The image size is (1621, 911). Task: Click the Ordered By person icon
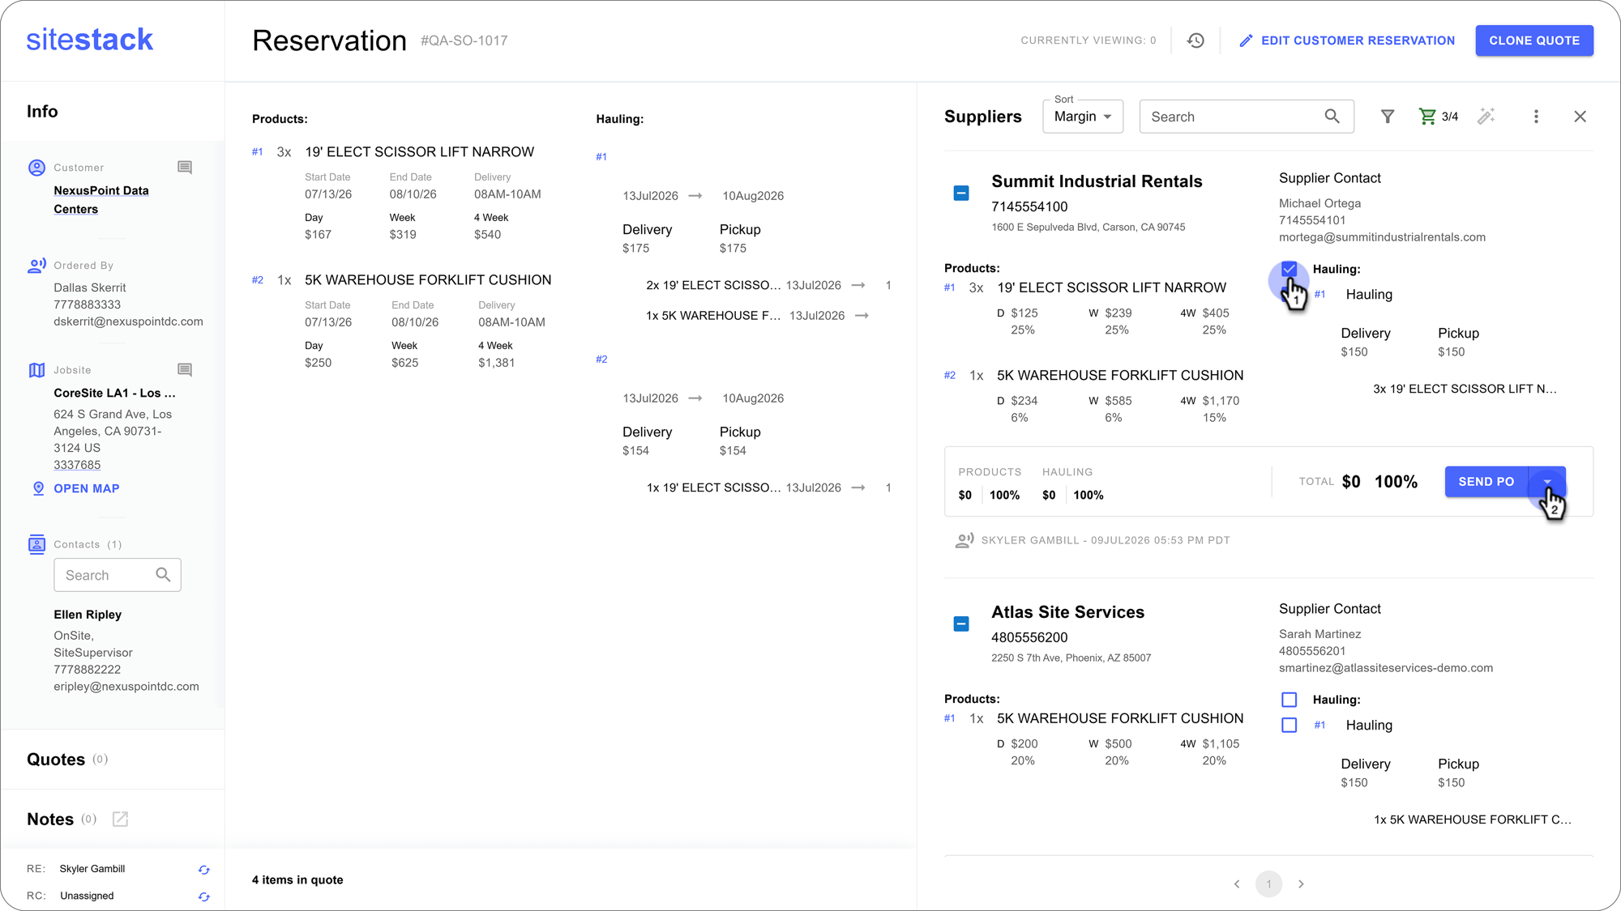36,266
